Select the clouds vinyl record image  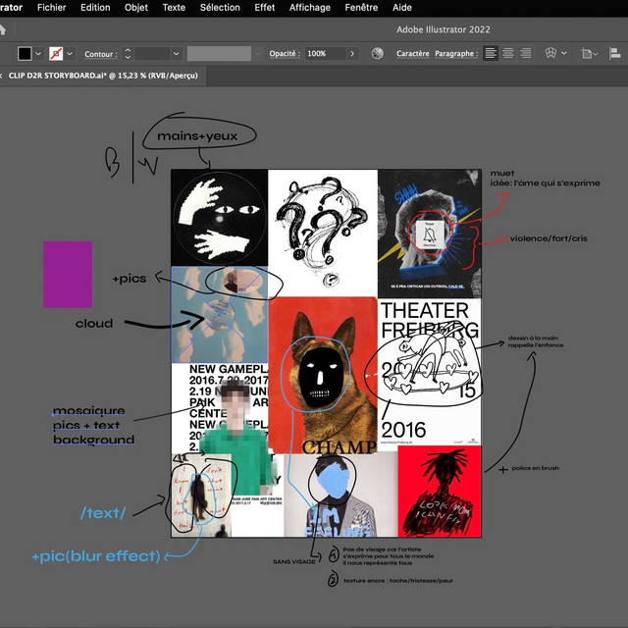[x=220, y=315]
